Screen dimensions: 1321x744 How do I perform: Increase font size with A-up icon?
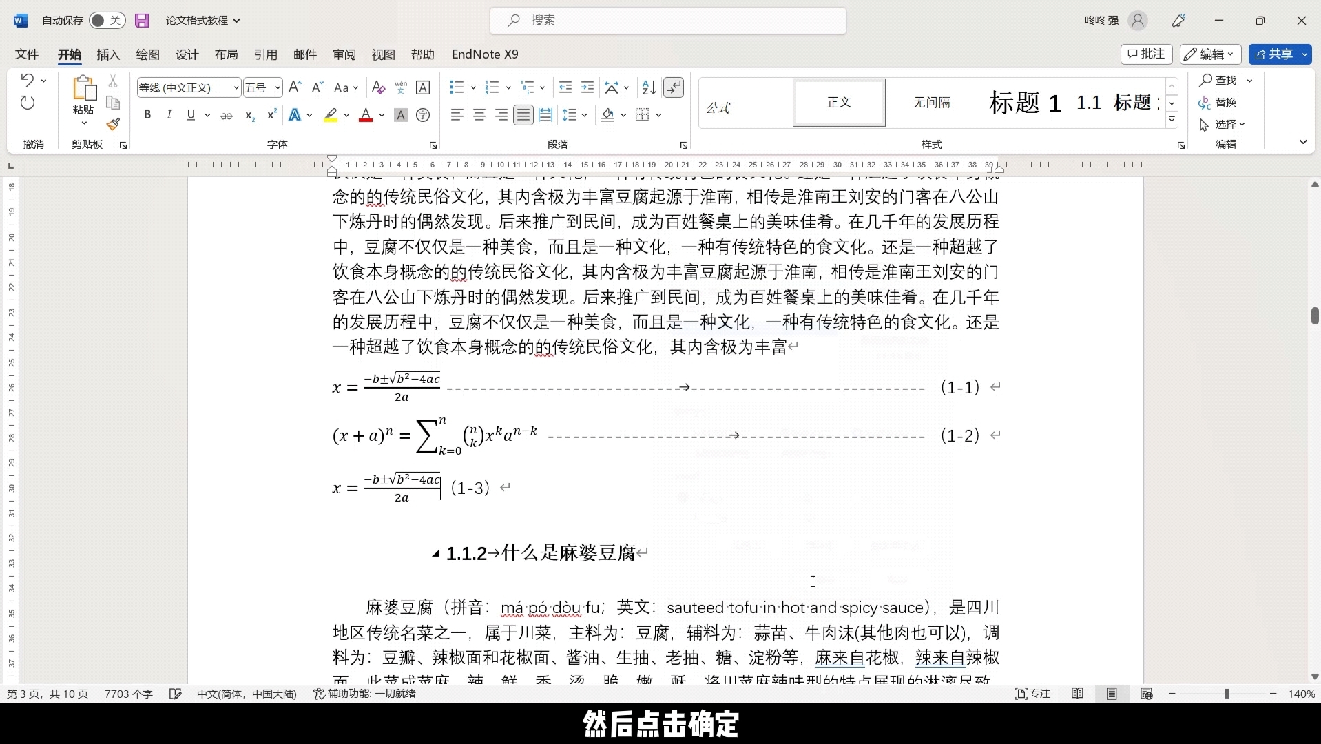[x=295, y=87]
